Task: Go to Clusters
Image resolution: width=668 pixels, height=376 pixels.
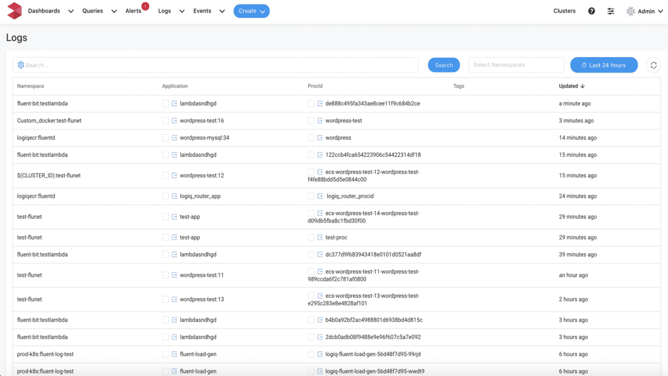Action: pyautogui.click(x=564, y=11)
